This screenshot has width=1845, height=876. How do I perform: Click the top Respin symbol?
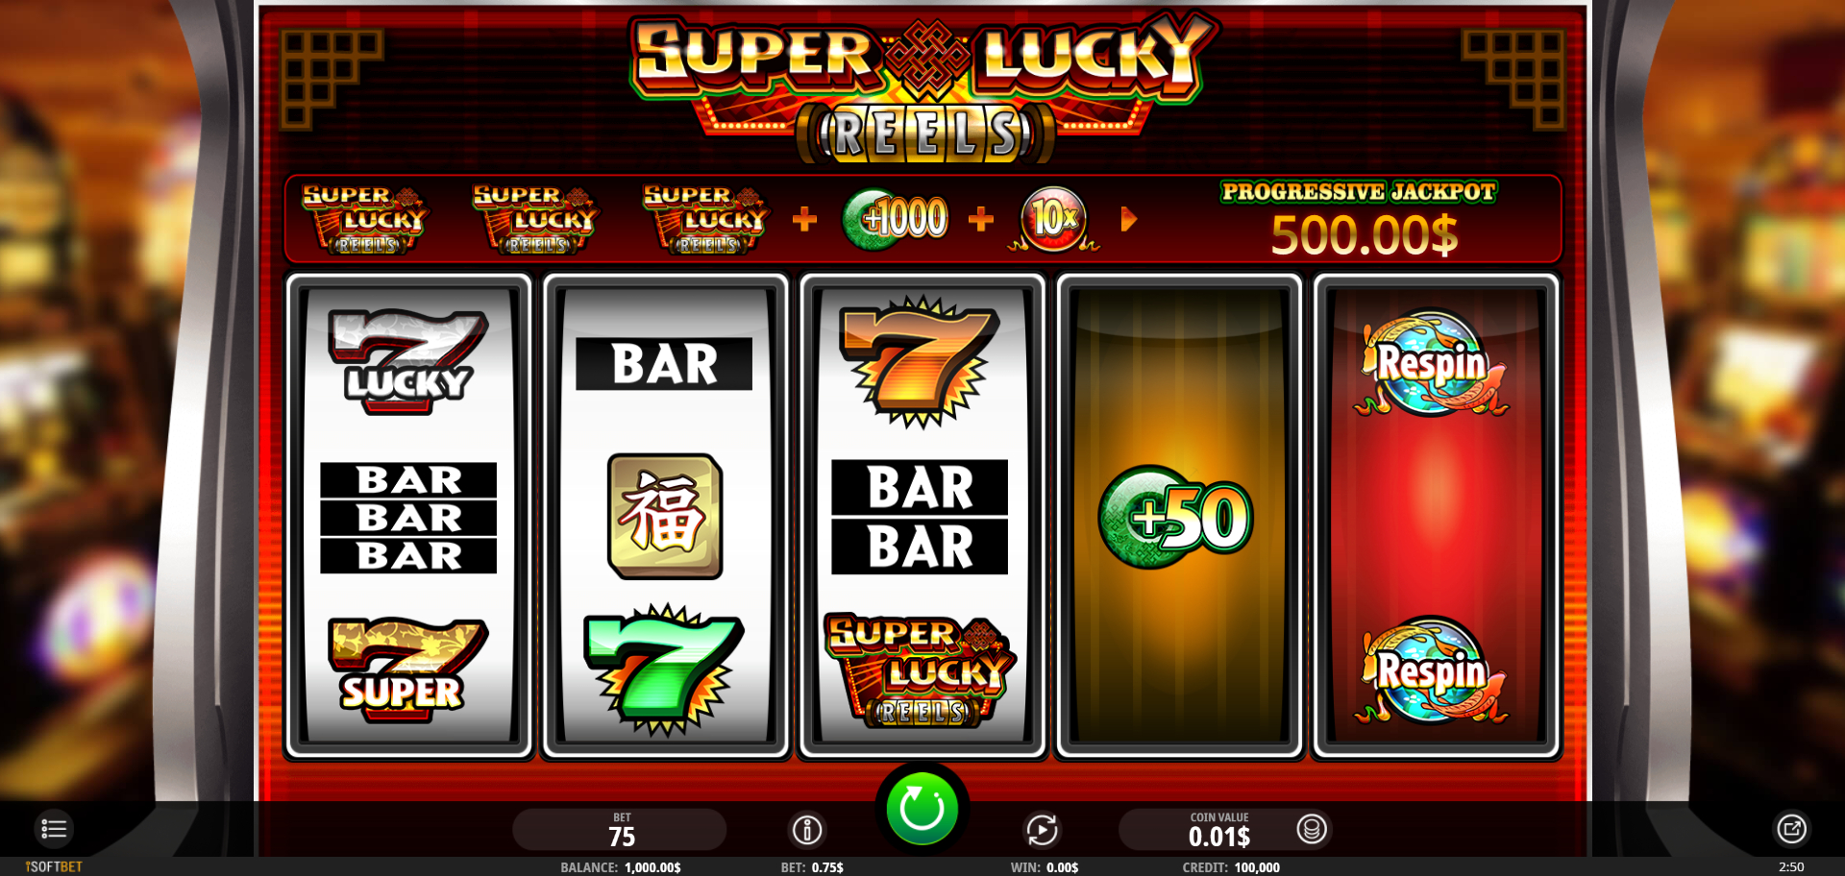coord(1432,362)
